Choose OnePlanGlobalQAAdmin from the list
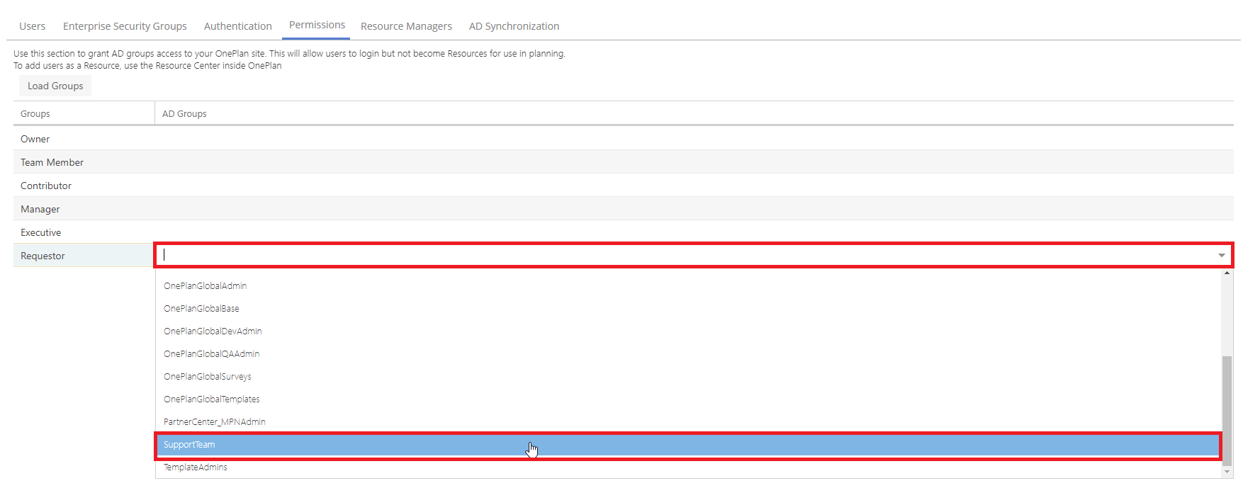This screenshot has width=1243, height=488. [689, 354]
